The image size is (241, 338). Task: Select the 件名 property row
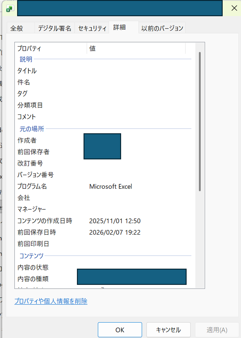[24, 83]
